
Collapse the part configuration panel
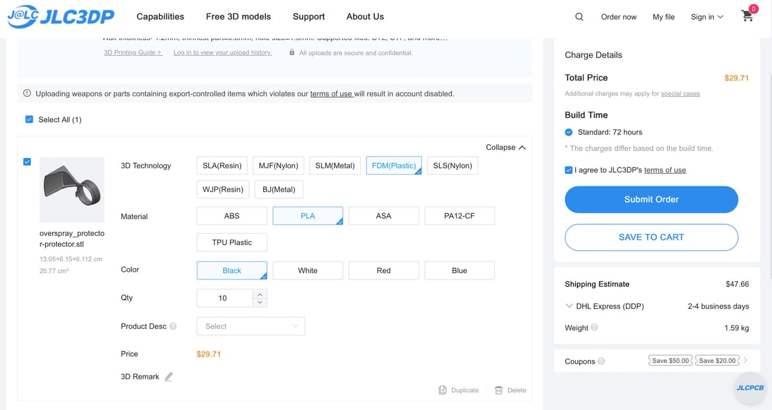tap(506, 147)
